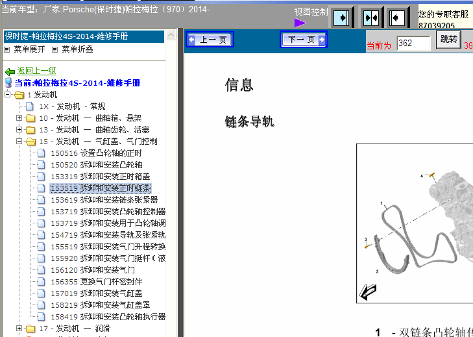
Task: Click page icon next to 157019
Action: pos(42,293)
